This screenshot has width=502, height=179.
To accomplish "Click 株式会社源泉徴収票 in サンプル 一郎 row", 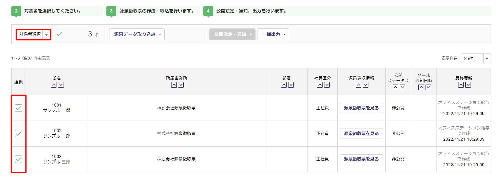I will 176,108.
